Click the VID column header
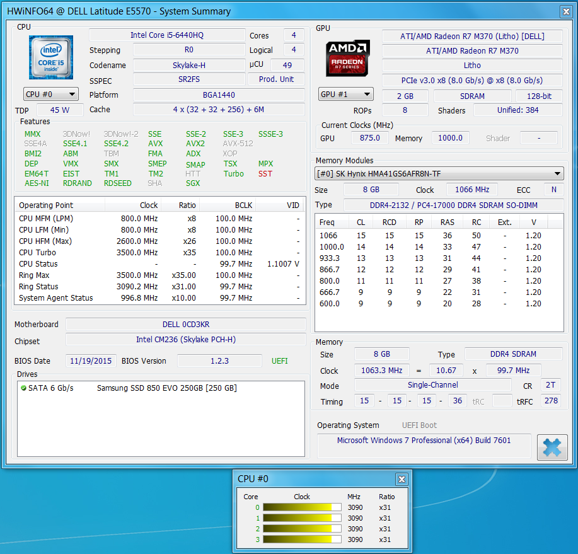The width and height of the screenshot is (578, 554). point(279,205)
